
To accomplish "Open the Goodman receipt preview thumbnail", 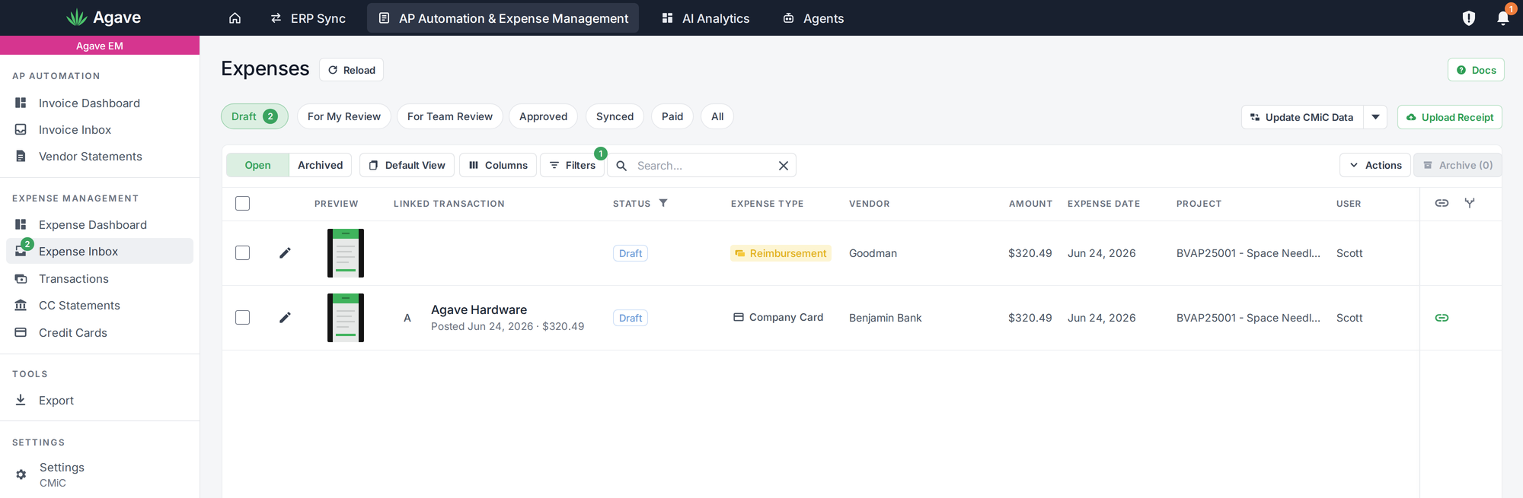I will pos(346,253).
